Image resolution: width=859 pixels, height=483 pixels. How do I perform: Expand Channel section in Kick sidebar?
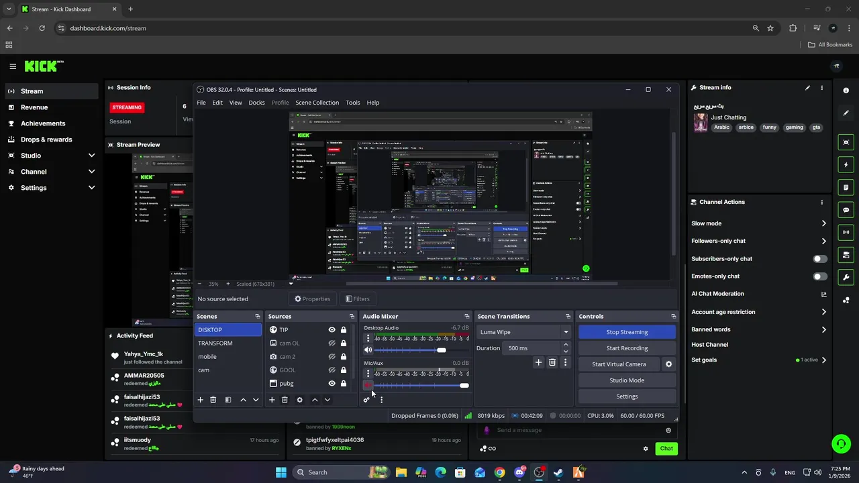pos(91,172)
